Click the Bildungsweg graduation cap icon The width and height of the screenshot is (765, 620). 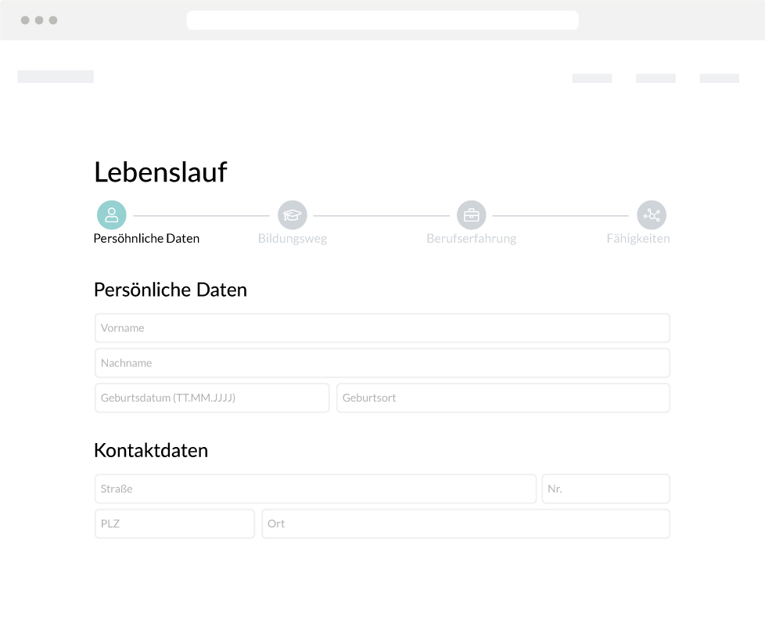pyautogui.click(x=293, y=215)
